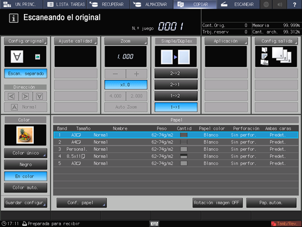Select left-pointing original direction icon
This screenshot has height=227, width=302.
coord(11,96)
